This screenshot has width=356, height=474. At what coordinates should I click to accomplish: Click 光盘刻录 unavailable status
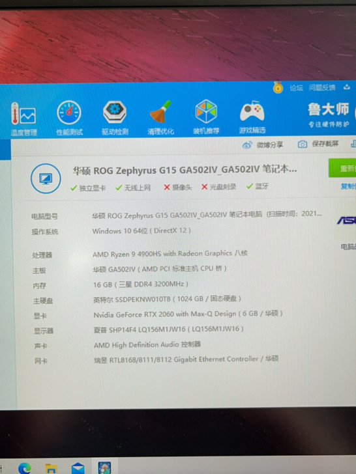click(218, 187)
